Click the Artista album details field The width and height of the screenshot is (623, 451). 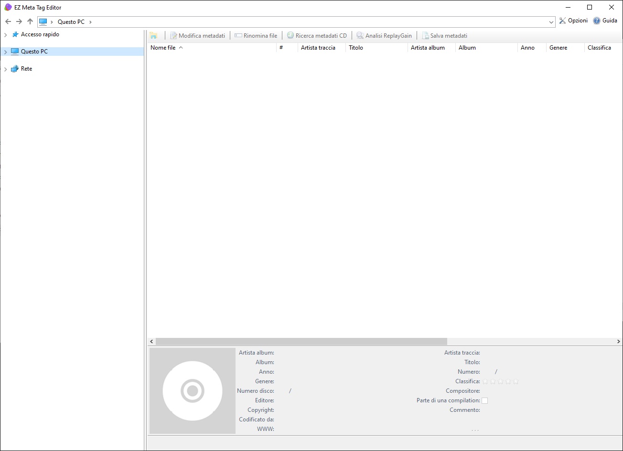[x=344, y=353]
